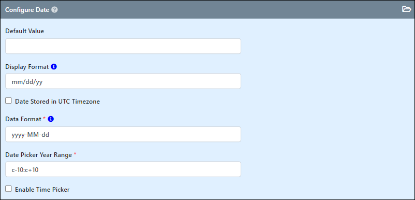Image resolution: width=415 pixels, height=200 pixels.
Task: Click the mm/dd/yy Display Format field
Action: coord(123,81)
